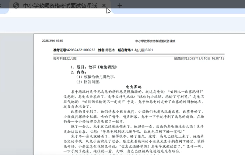Click the exam room 1-幼儿园 B201
The width and height of the screenshot is (245, 155).
coord(142,50)
